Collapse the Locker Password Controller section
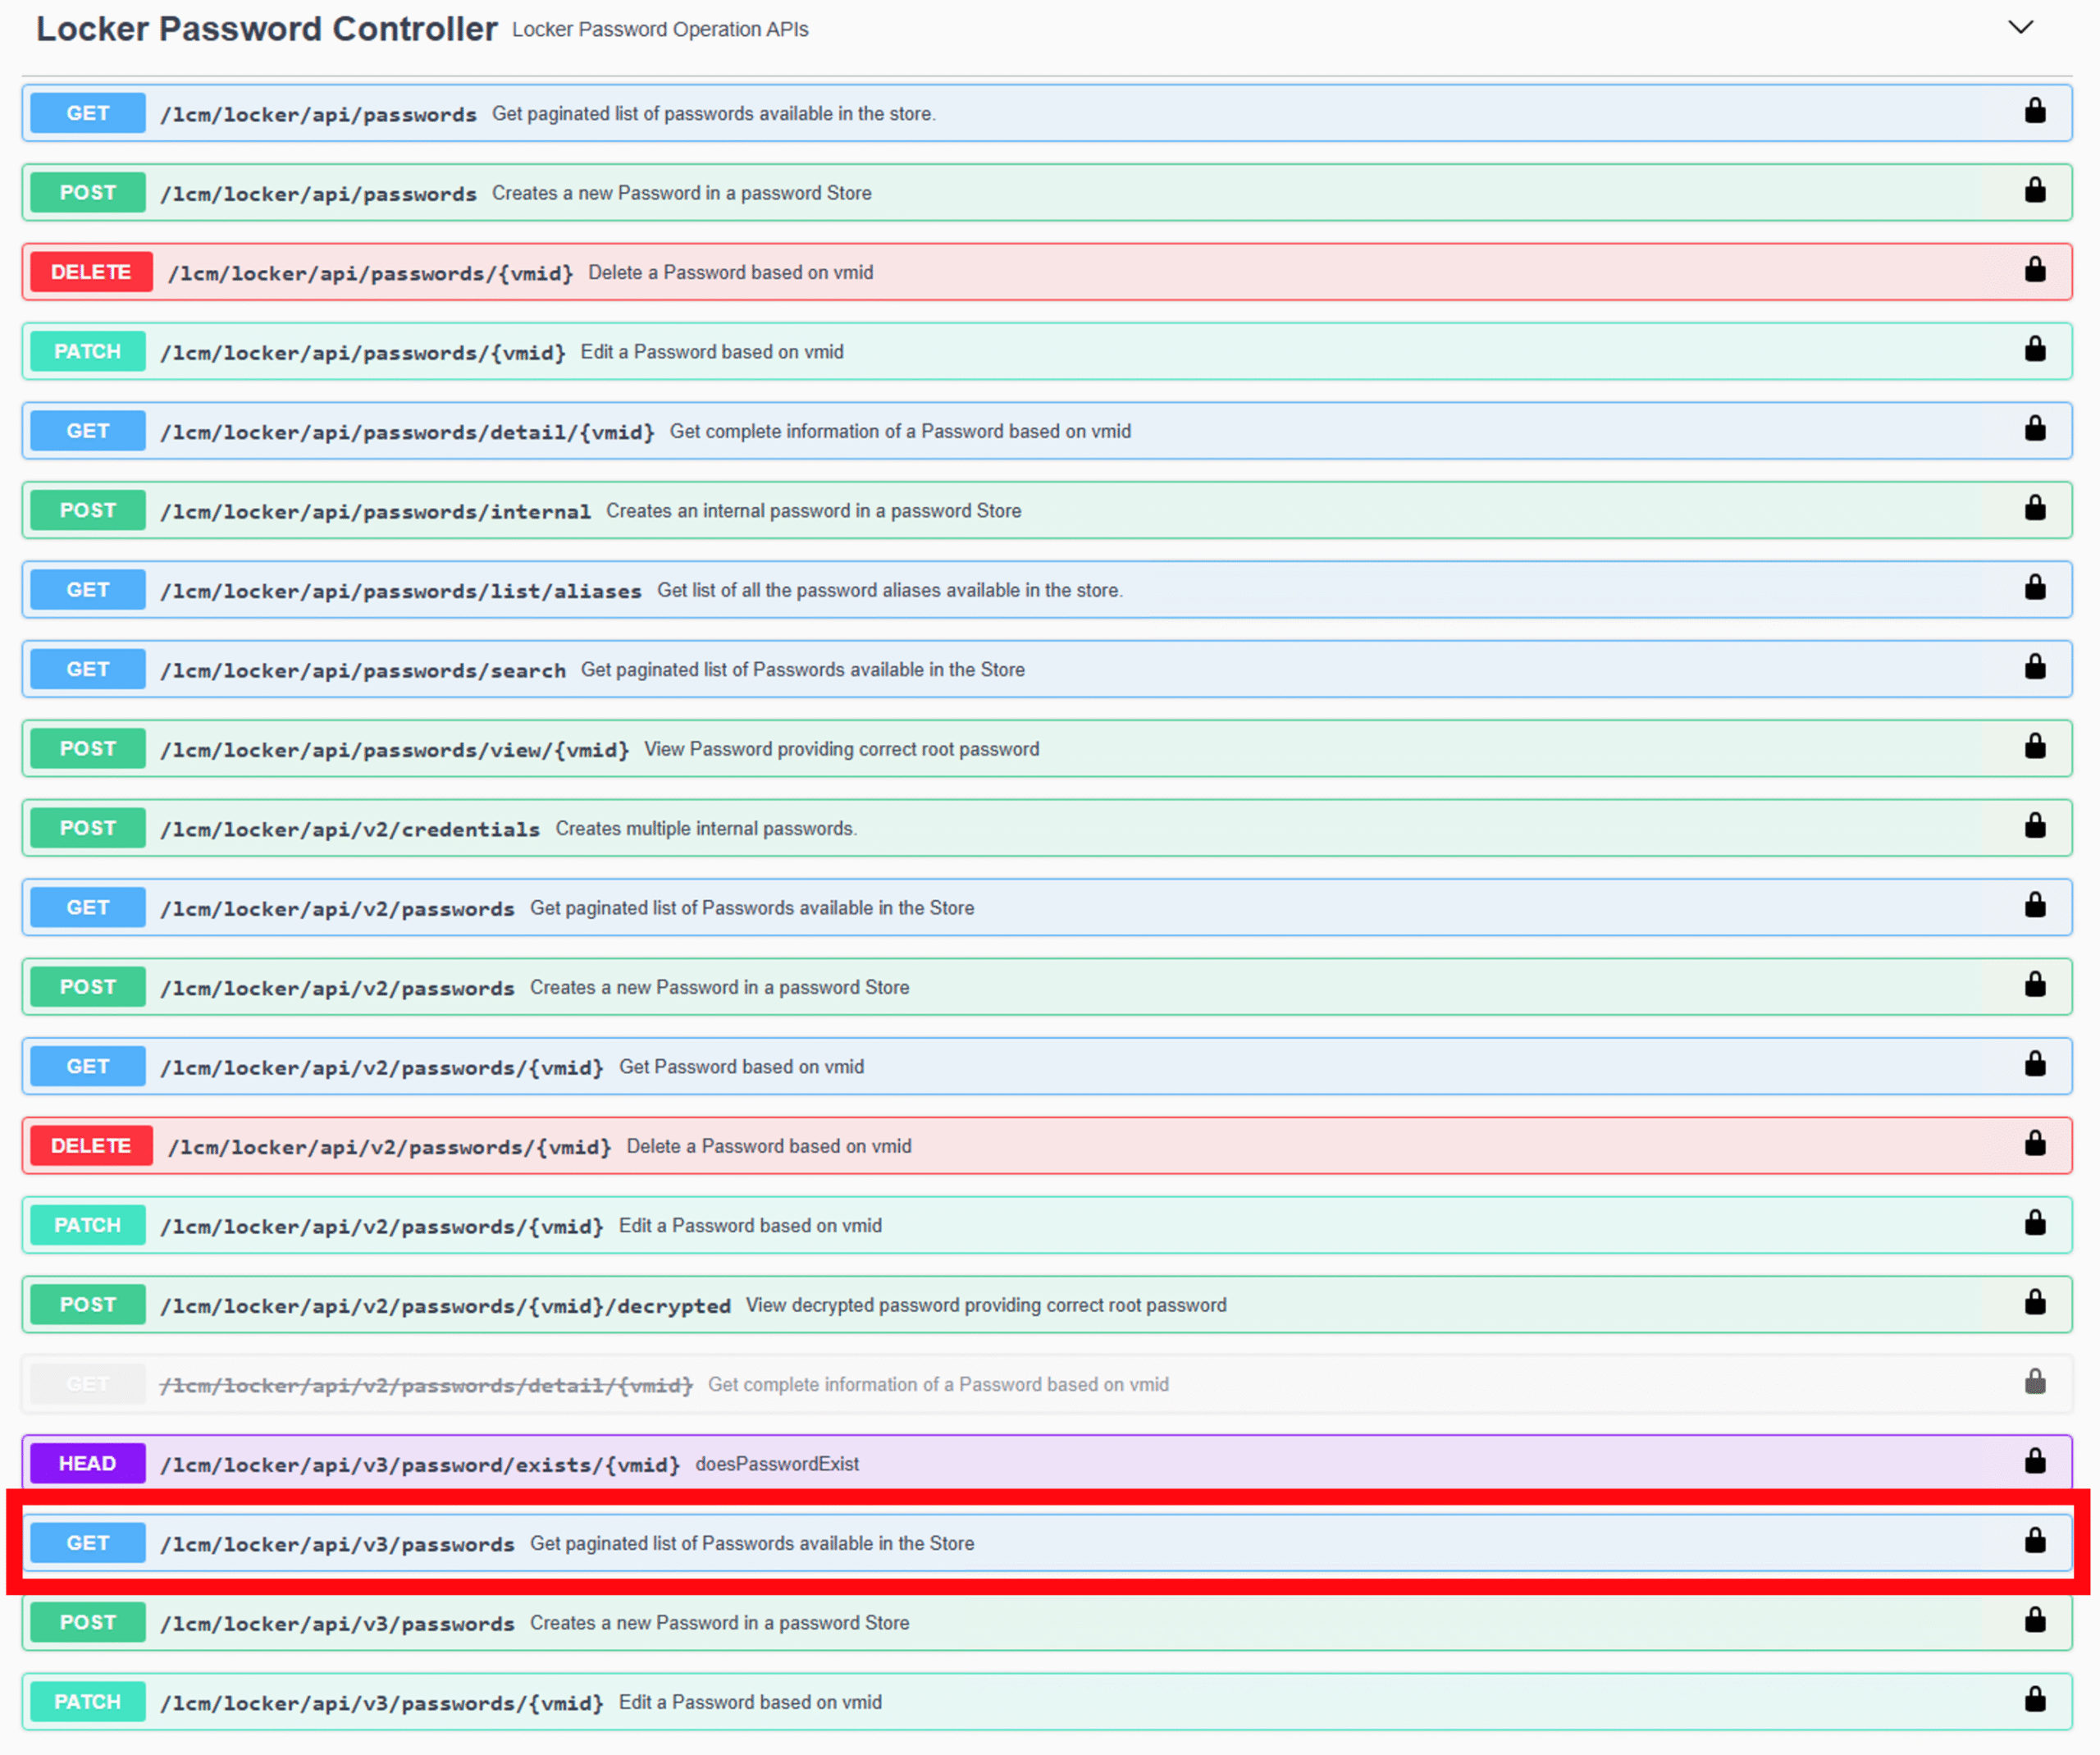 (x=2020, y=28)
